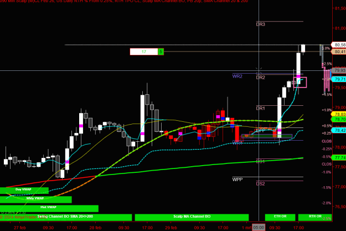Screen dimensions: 346x231
Task: Click the 1 mrt date label
Action: [246, 228]
